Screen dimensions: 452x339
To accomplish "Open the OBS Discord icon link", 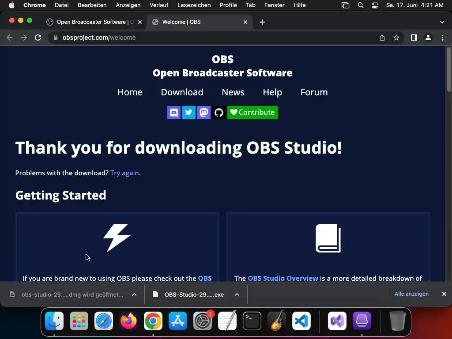I will tap(174, 113).
